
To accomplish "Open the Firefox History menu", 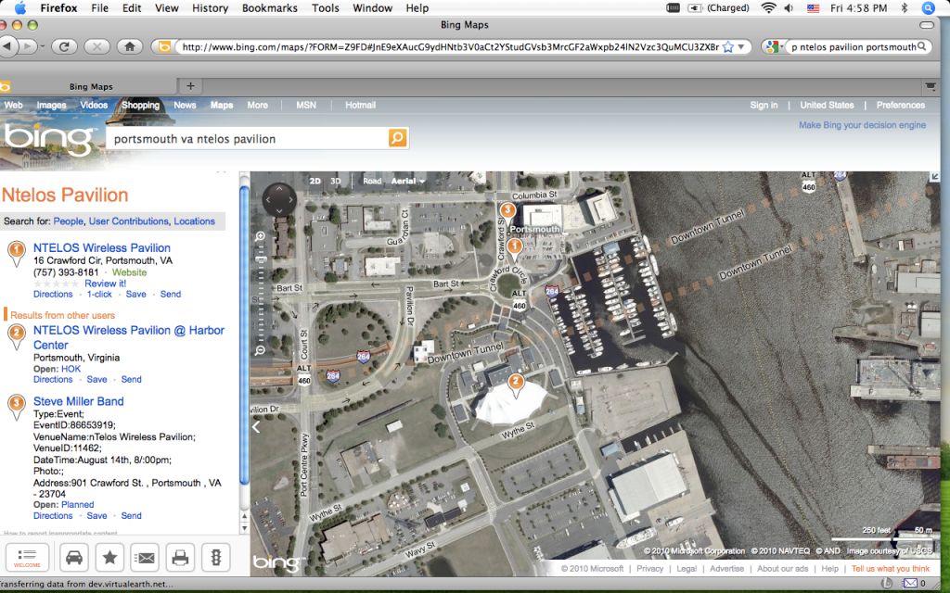I will [210, 7].
